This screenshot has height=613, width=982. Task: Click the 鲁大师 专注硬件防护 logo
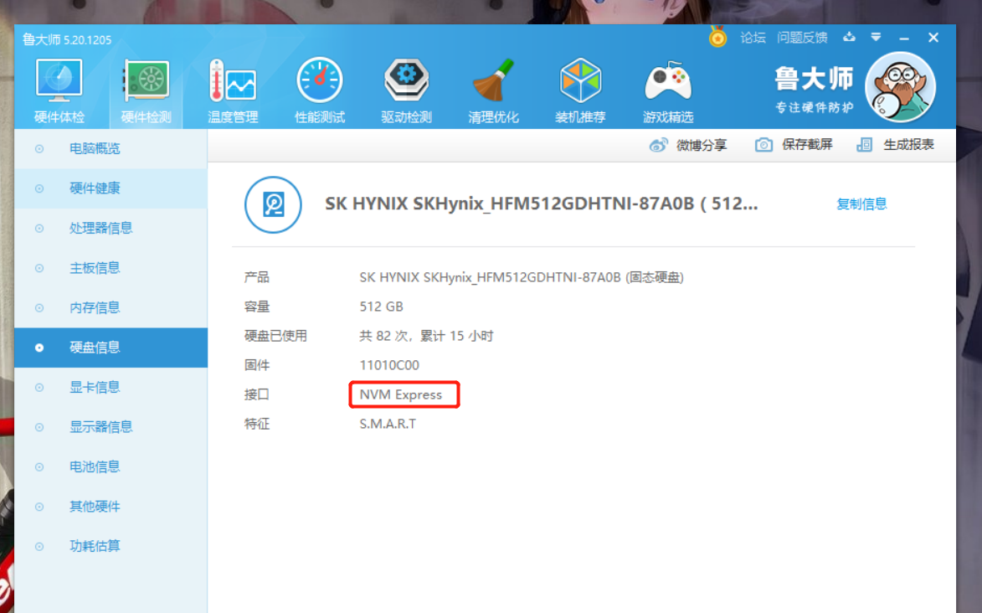tap(815, 90)
